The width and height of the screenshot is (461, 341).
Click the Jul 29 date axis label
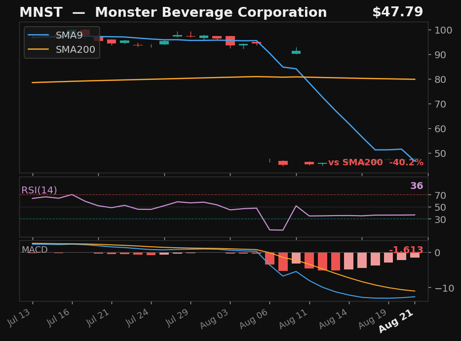coord(177,318)
